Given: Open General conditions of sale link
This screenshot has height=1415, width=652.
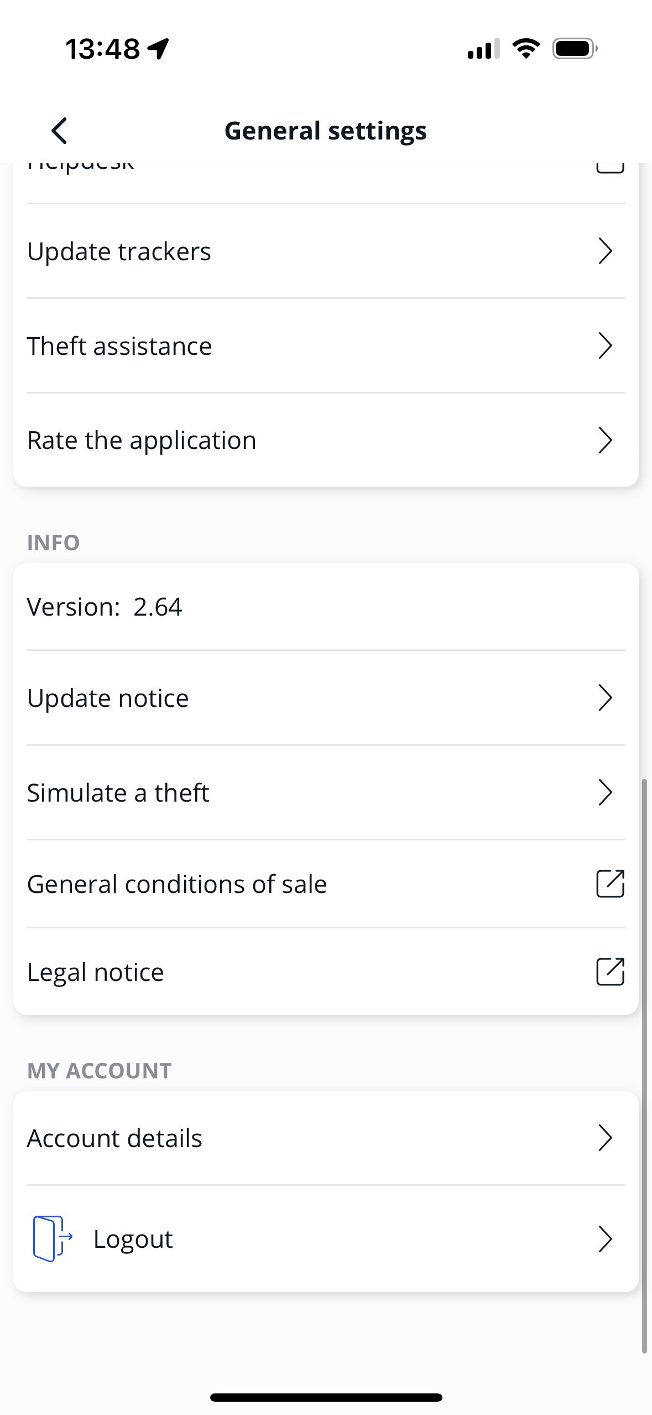Looking at the screenshot, I should click(177, 884).
